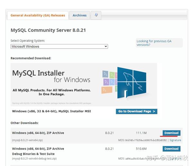
Task: Select the MySQL Community Server 8.0.21 heading
Action: [x=48, y=30]
